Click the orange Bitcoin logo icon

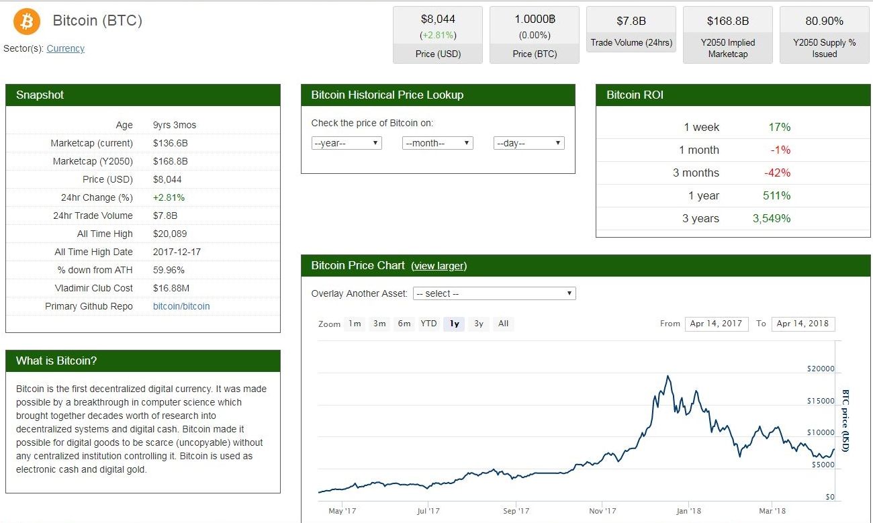(27, 22)
